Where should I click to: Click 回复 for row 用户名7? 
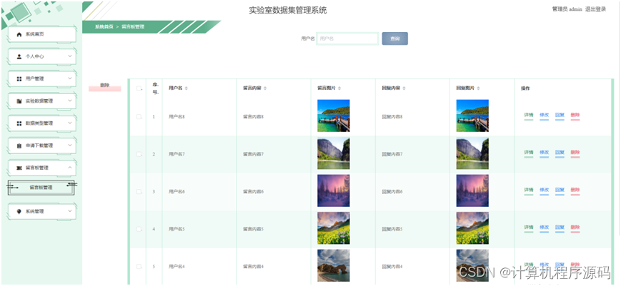tap(560, 153)
